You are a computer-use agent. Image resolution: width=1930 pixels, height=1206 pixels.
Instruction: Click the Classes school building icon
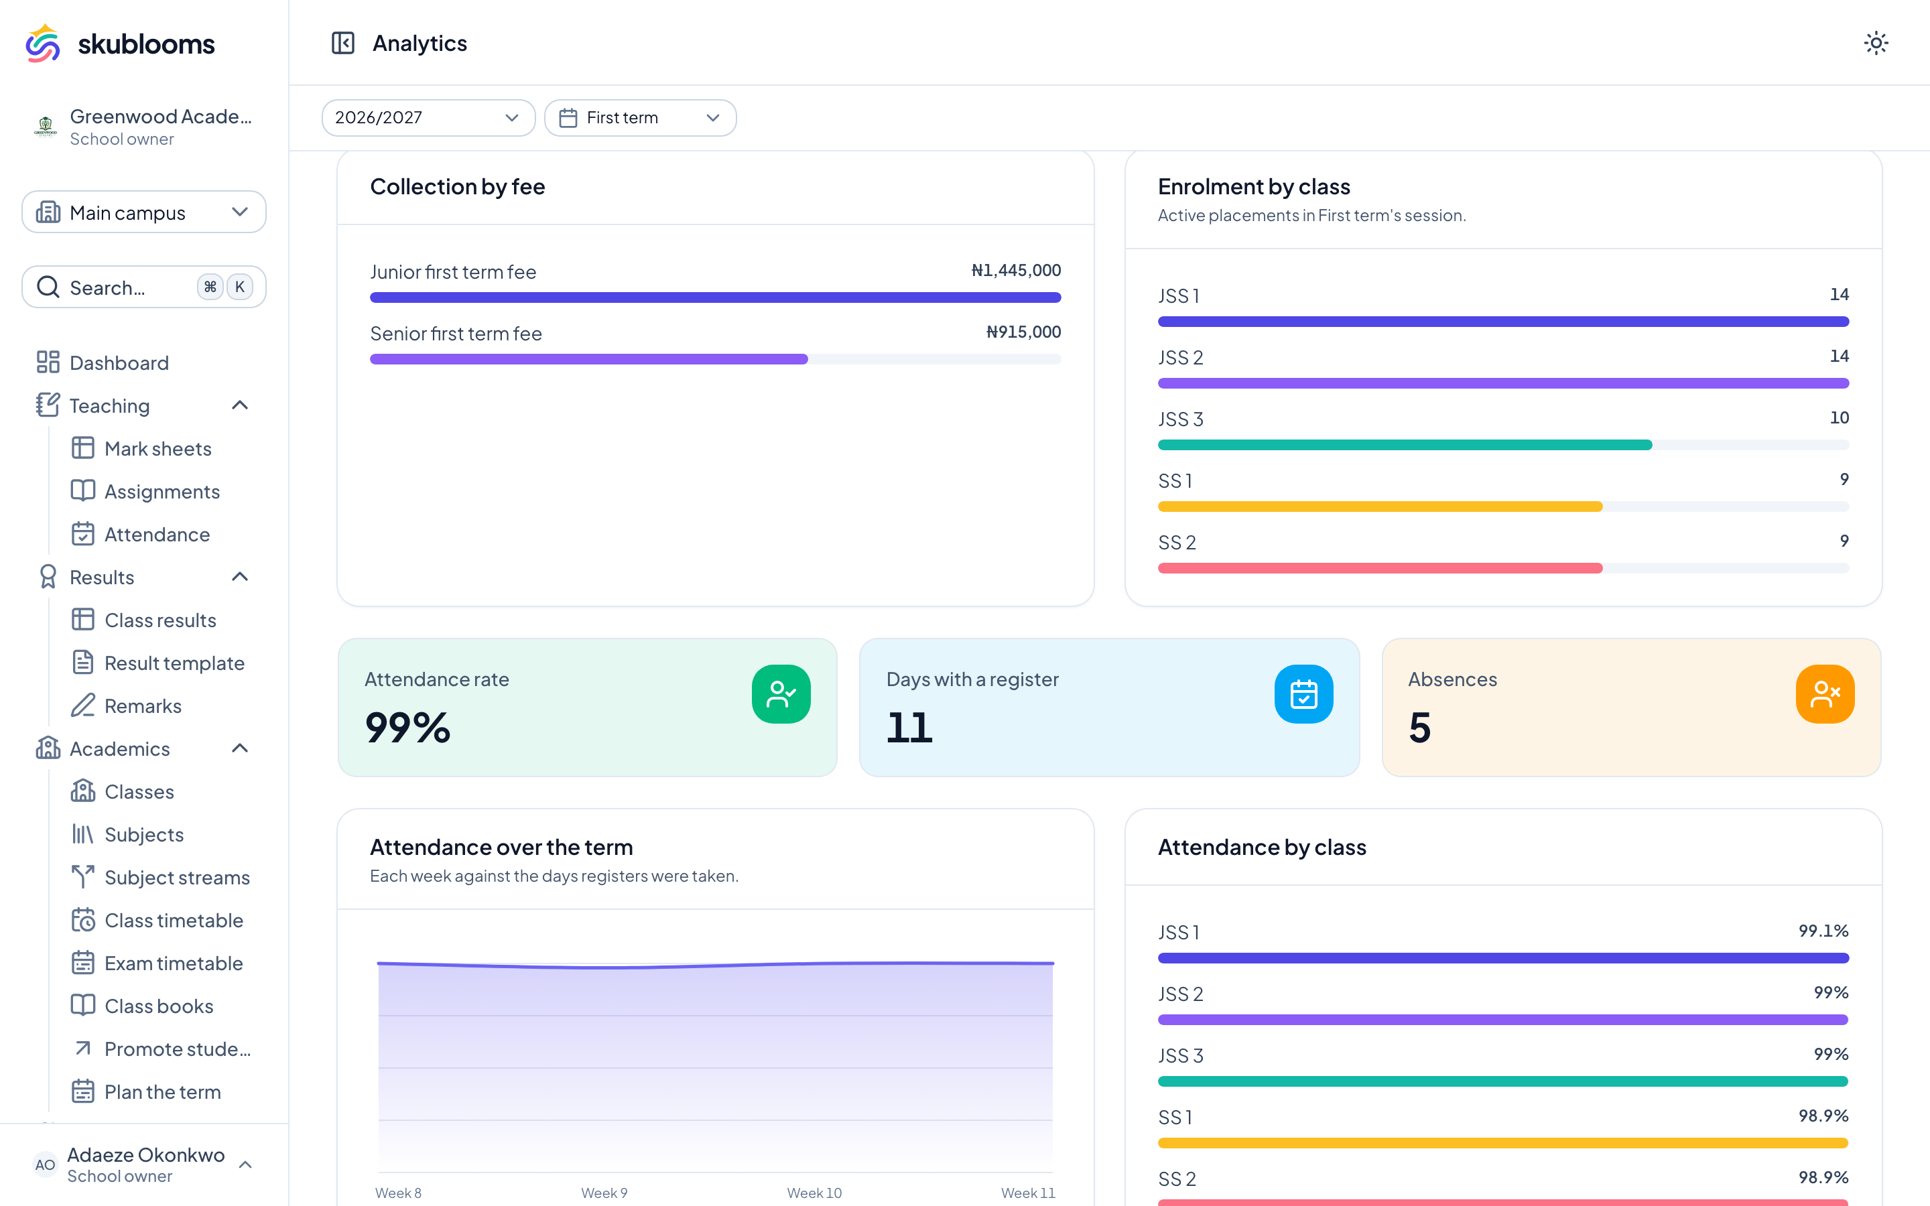coord(83,791)
